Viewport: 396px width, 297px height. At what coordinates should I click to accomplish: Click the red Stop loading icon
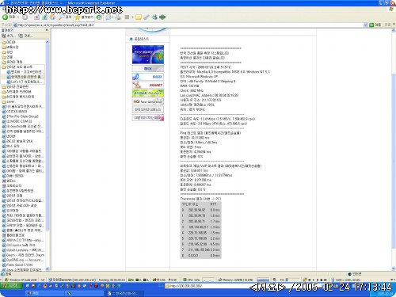coord(36,17)
